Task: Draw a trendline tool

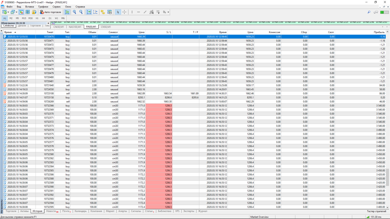Action: (x=145, y=12)
